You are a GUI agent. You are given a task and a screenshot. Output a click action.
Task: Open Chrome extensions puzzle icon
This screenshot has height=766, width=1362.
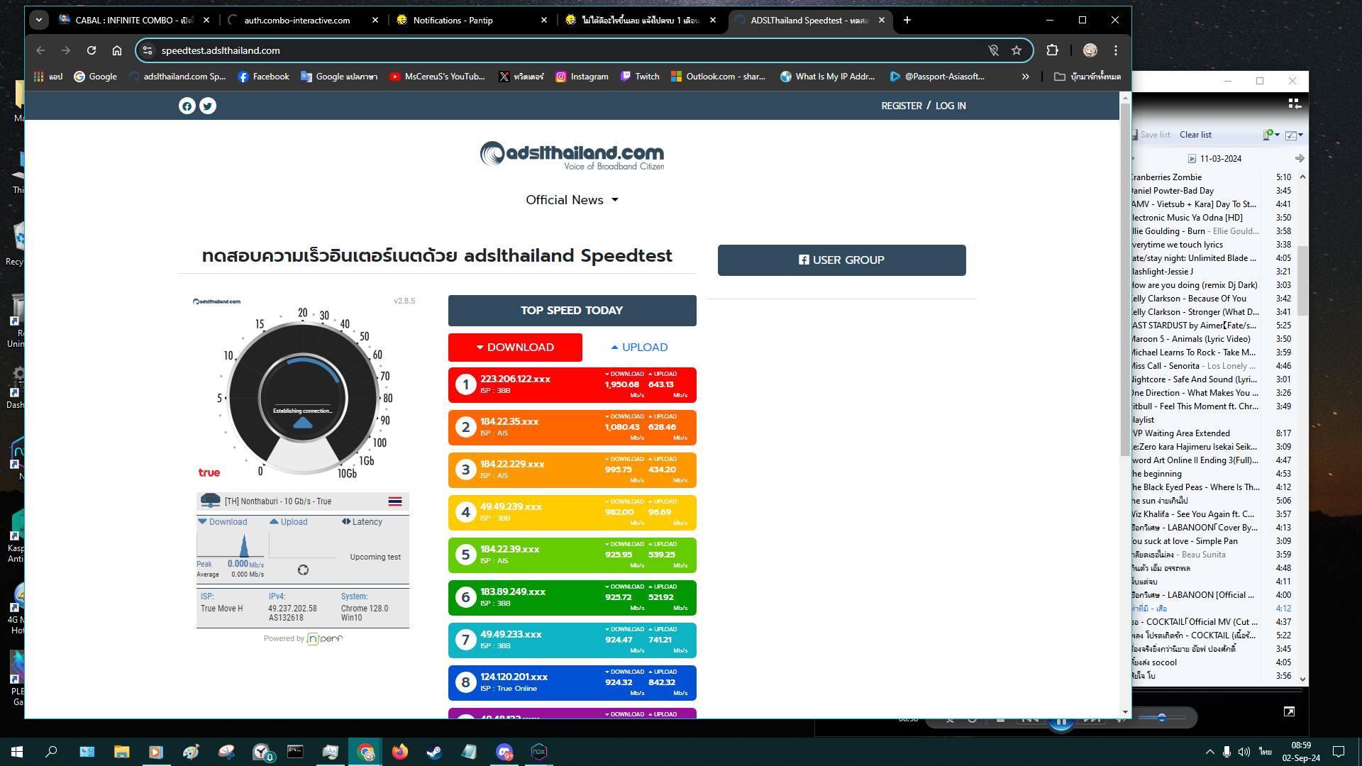[1052, 50]
